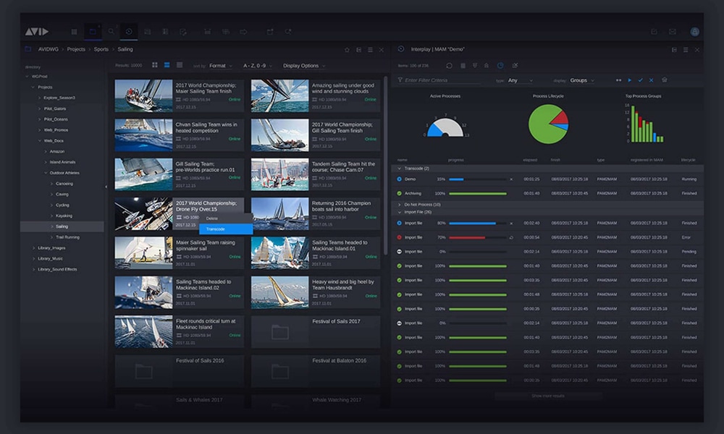Select the Process monitor icon in top toolbar

pos(129,31)
